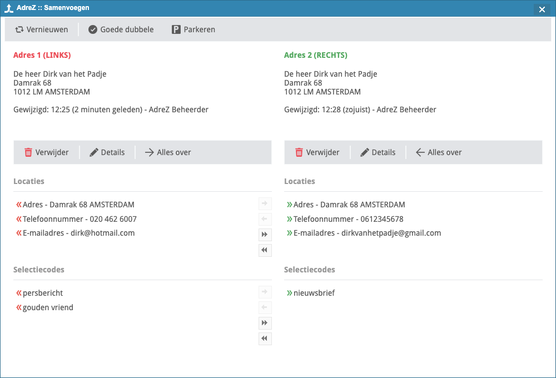The width and height of the screenshot is (556, 378).
Task: Close the Samenvoegen dialog window
Action: point(542,9)
